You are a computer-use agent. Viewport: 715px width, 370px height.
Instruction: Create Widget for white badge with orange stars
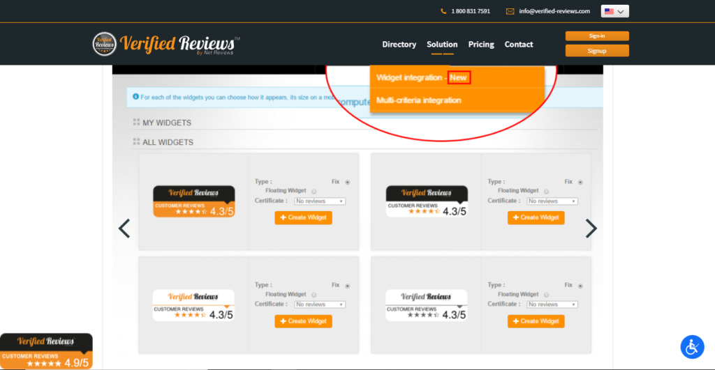point(303,321)
